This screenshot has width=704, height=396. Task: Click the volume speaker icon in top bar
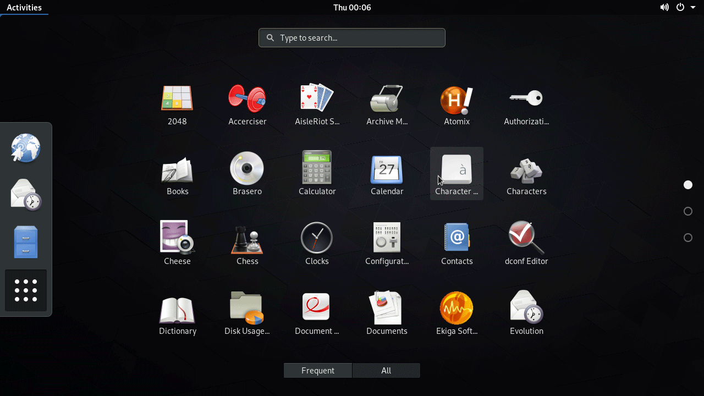(664, 7)
